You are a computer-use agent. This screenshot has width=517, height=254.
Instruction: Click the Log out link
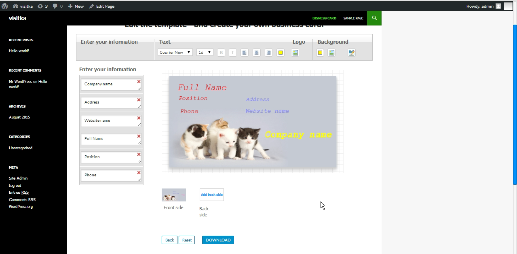[15, 186]
